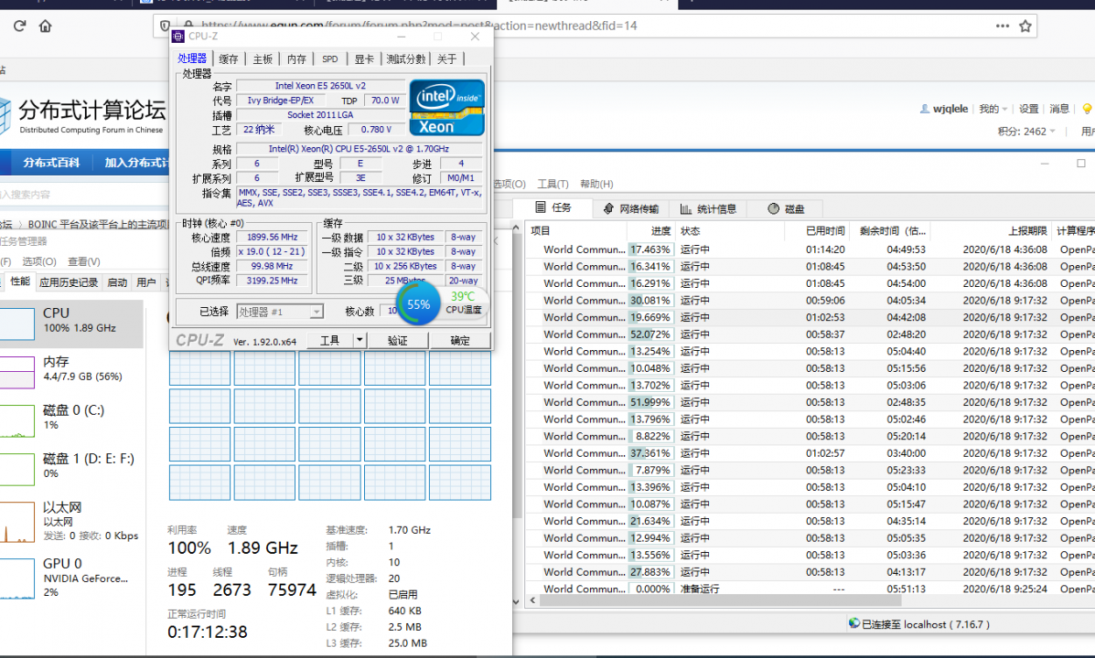Click the BOINC horizontal scroll-left arrow
This screenshot has width=1095, height=658.
click(x=532, y=600)
